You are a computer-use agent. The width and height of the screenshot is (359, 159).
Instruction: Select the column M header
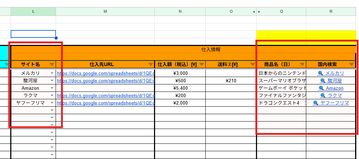point(105,11)
